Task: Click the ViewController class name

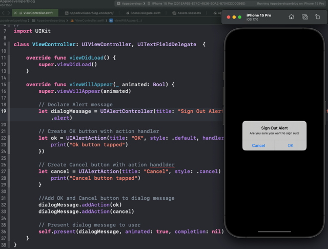Action: (x=54, y=45)
